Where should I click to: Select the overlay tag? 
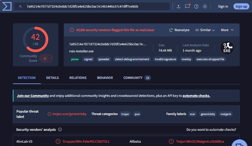coord(186,59)
